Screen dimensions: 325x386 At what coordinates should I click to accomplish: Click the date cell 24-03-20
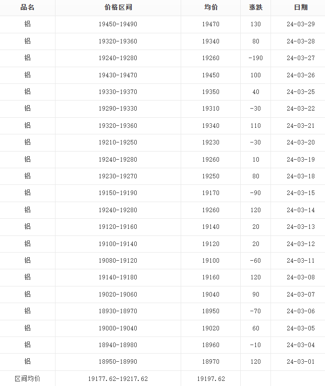click(x=300, y=142)
